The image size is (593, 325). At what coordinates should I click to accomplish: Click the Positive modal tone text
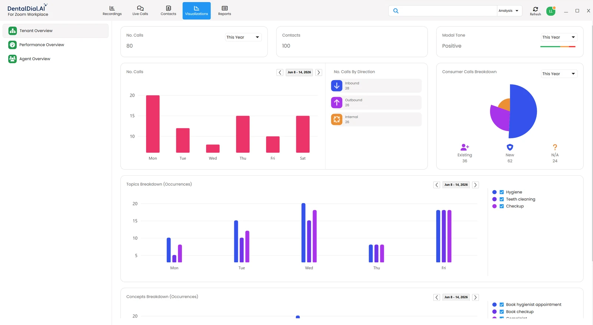[452, 46]
